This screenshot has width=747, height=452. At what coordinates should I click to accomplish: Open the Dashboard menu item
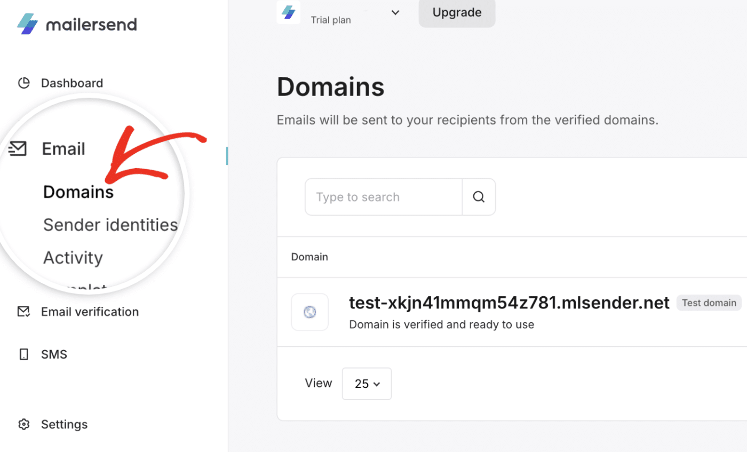(x=72, y=83)
